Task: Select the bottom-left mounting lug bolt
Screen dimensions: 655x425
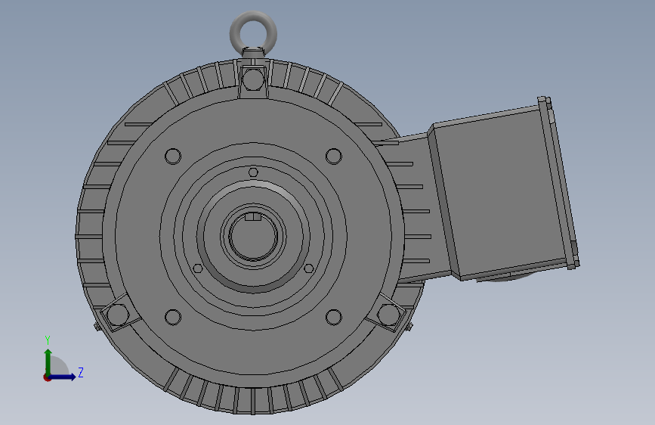Action: click(117, 314)
